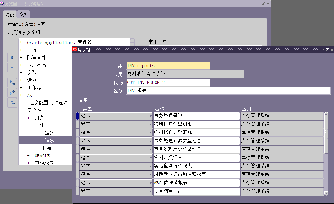Select 定义配置文件选项 in the navigator tree
Viewport: 334px width, 204px height.
(49, 103)
